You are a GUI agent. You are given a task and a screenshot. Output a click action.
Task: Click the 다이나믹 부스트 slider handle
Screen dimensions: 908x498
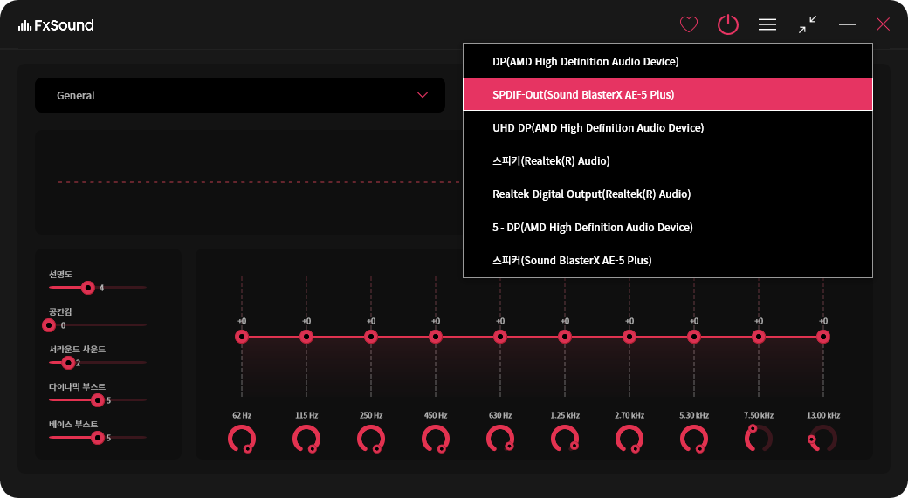pos(97,400)
